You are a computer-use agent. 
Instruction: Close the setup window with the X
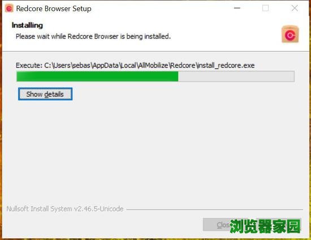[295, 8]
